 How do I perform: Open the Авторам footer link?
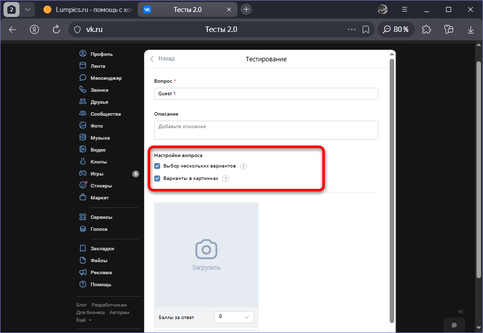pos(119,313)
